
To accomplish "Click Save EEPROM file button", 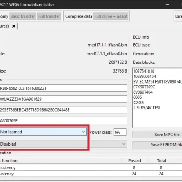I will [157, 145].
